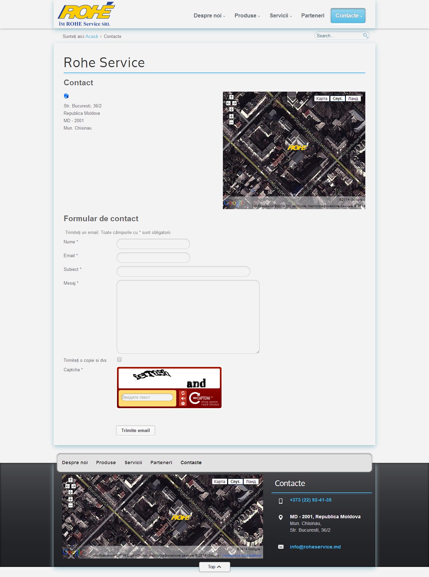Screen dimensions: 429x577
Task: Switch the contact map to Карта view
Action: (x=322, y=99)
